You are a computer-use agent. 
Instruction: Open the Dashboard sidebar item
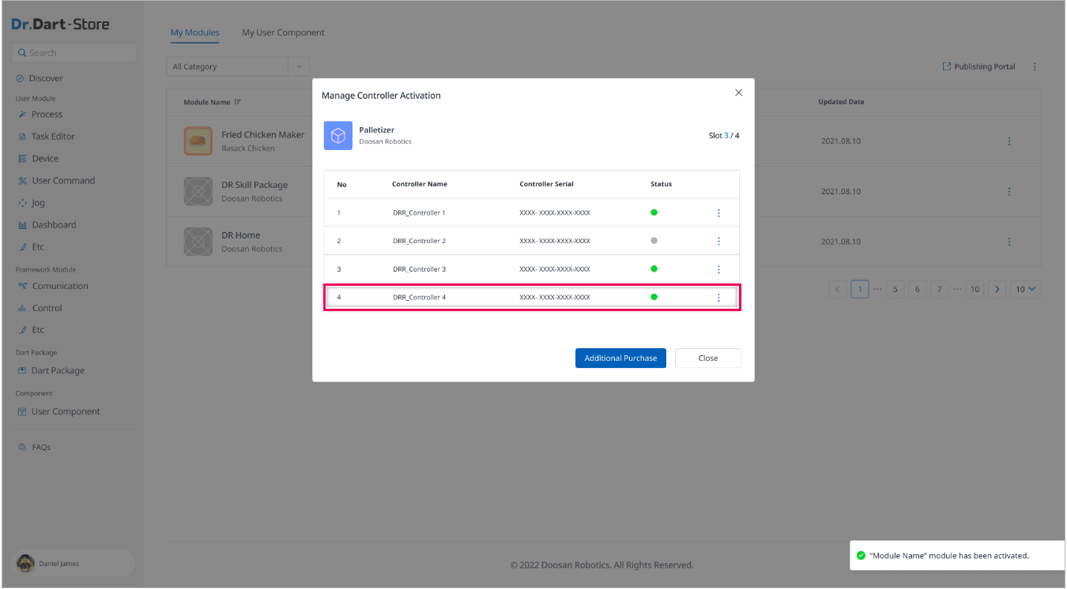tap(54, 225)
